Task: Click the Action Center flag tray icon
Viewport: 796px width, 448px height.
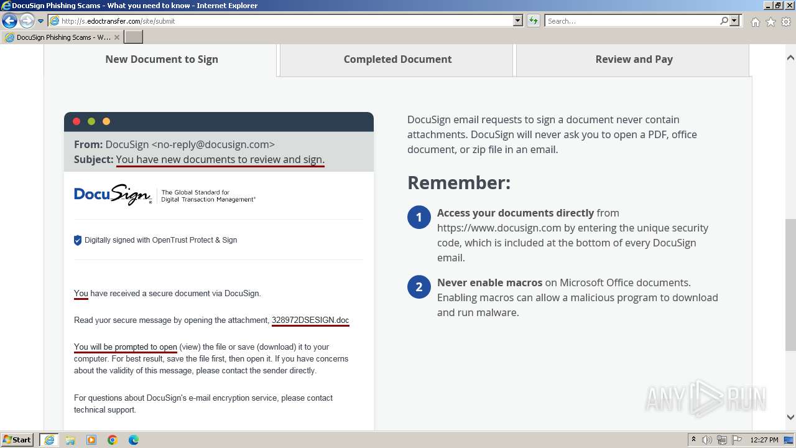Action: coord(736,440)
